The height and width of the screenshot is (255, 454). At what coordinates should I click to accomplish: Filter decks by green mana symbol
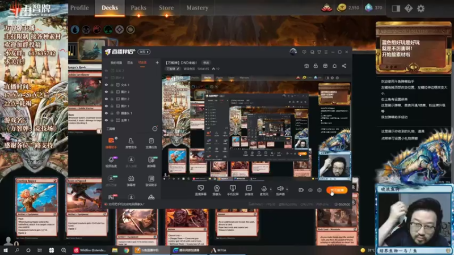pos(108,29)
